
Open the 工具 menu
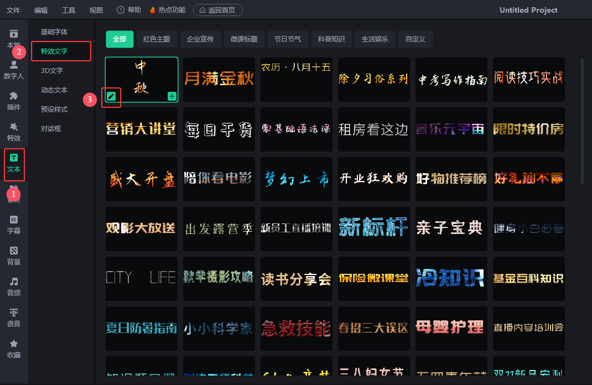(x=69, y=10)
